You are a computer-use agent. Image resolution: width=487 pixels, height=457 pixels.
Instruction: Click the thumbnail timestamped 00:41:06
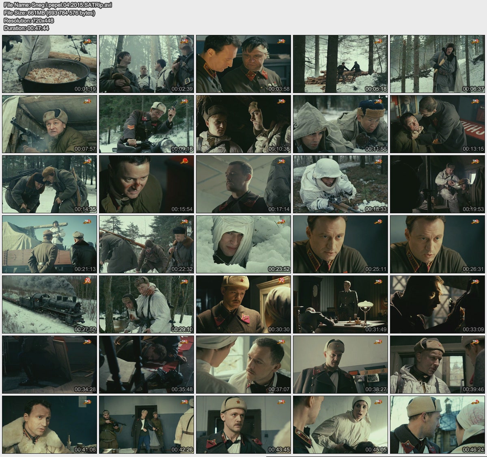[x=50, y=425]
